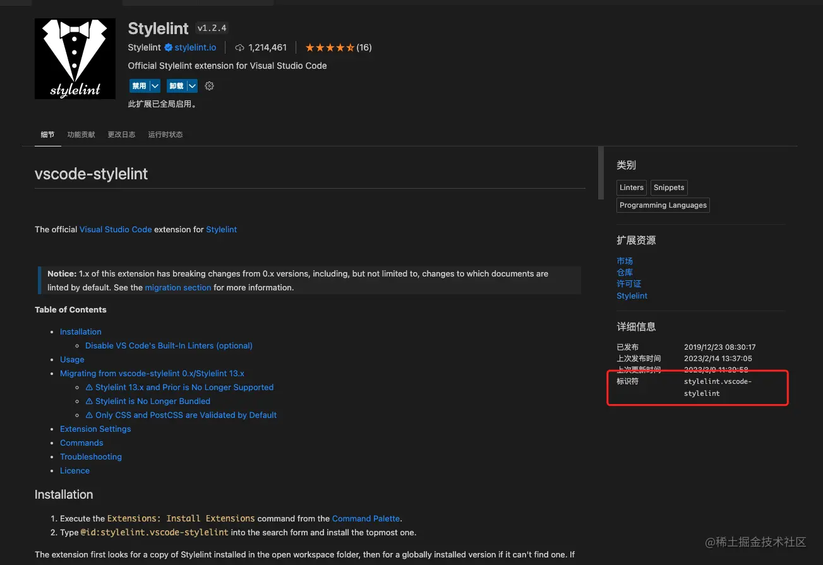Open Stylelint 13.x No Longer Supported link
This screenshot has height=565, width=823.
(179, 387)
